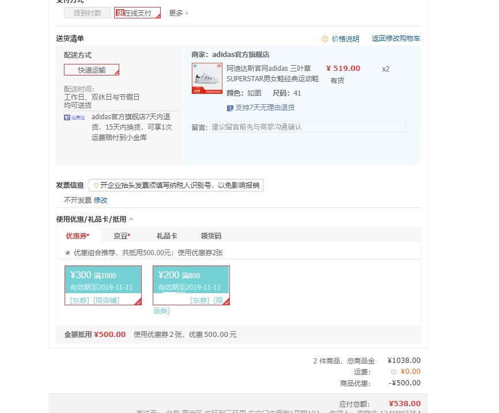Focus the 留言 message input field
The width and height of the screenshot is (499, 413).
[x=308, y=127]
